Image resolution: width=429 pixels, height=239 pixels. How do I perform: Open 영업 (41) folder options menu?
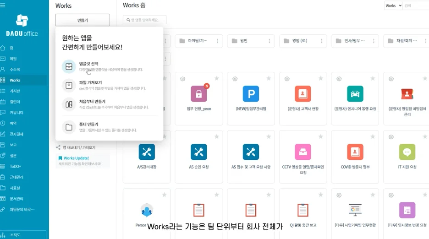pyautogui.click(x=321, y=41)
